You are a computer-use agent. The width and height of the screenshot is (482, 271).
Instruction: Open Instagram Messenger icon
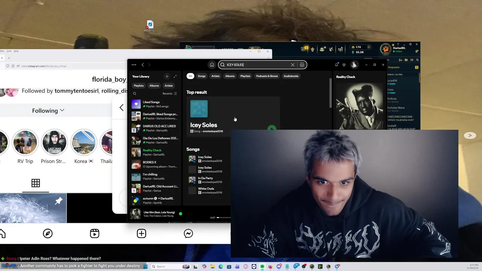(188, 234)
